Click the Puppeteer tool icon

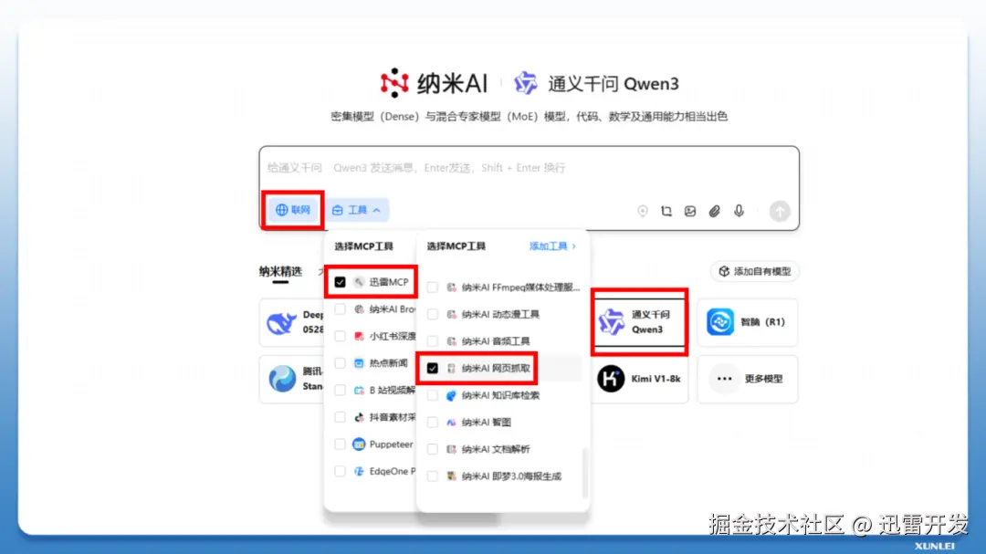click(359, 444)
